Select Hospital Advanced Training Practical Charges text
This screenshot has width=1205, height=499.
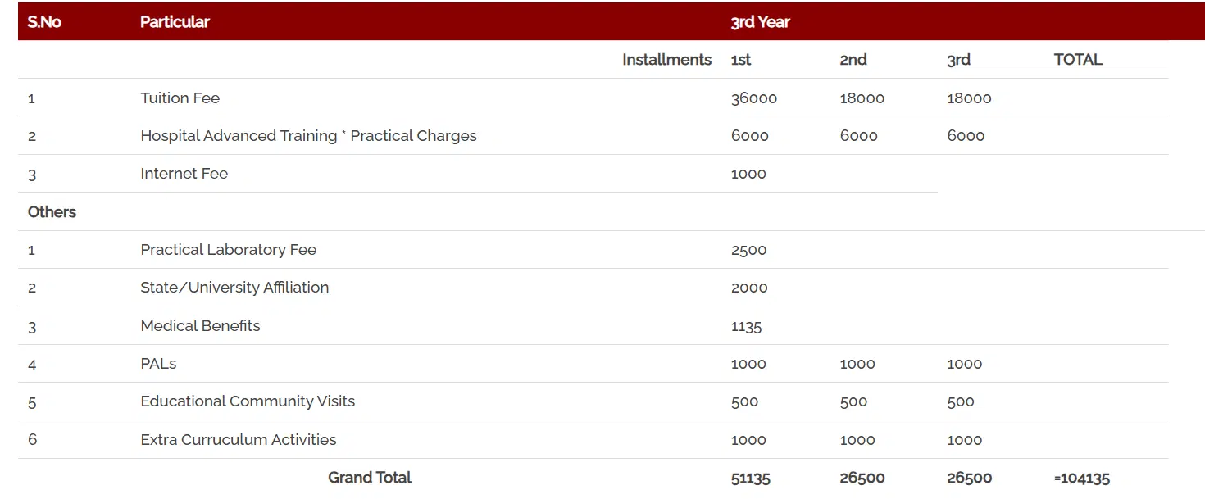click(308, 136)
